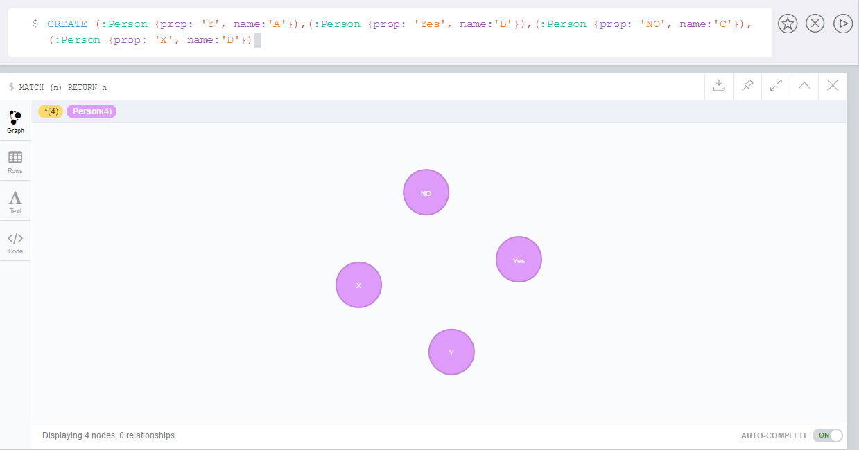859x450 pixels.
Task: Run the CREATE query with the play icon
Action: coord(842,23)
